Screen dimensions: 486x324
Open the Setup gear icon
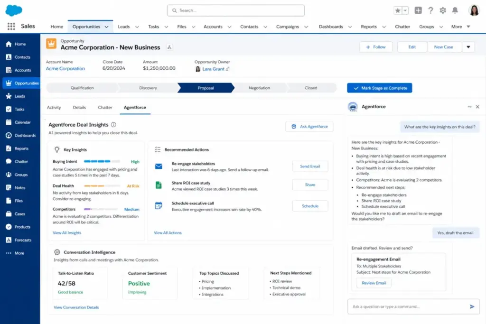(x=443, y=10)
